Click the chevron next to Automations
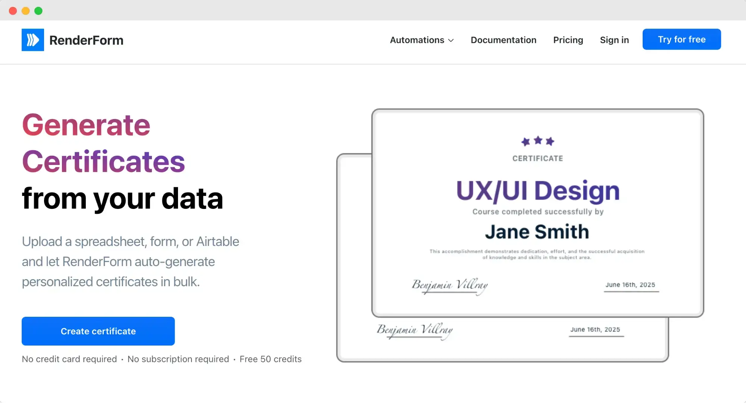Image resolution: width=746 pixels, height=403 pixels. (451, 40)
